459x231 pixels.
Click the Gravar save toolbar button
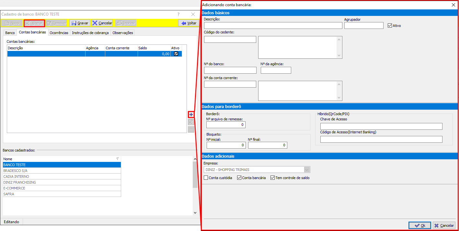(80, 23)
